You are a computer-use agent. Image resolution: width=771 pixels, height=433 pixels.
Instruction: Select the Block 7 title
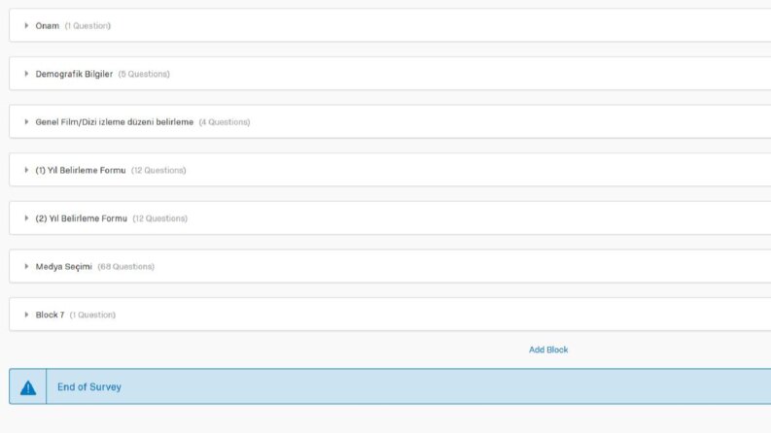pyautogui.click(x=50, y=315)
